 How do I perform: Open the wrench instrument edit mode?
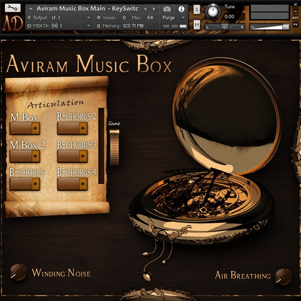point(12,8)
